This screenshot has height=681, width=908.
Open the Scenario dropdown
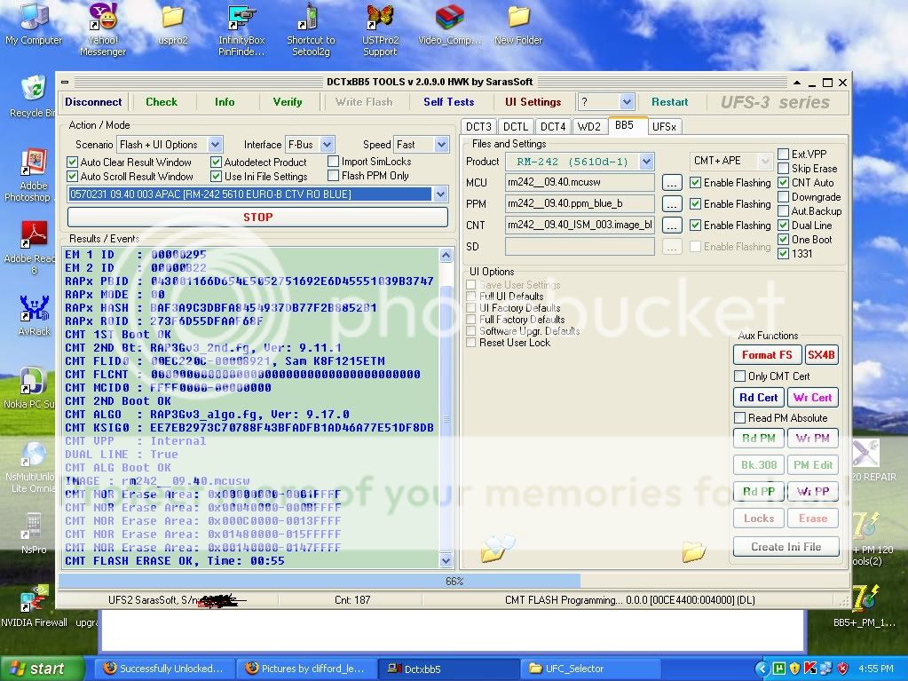coord(215,144)
